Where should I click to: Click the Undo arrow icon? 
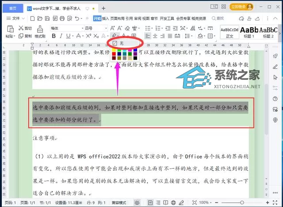(x=77, y=19)
